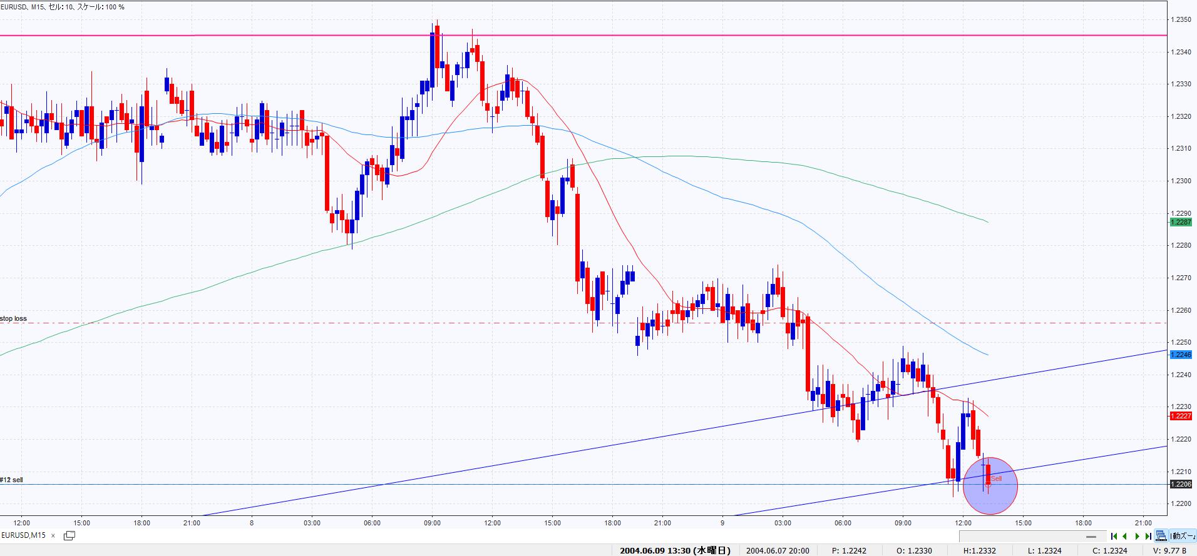Click the 1.2206 current price label
1197x556 pixels.
click(x=1181, y=484)
